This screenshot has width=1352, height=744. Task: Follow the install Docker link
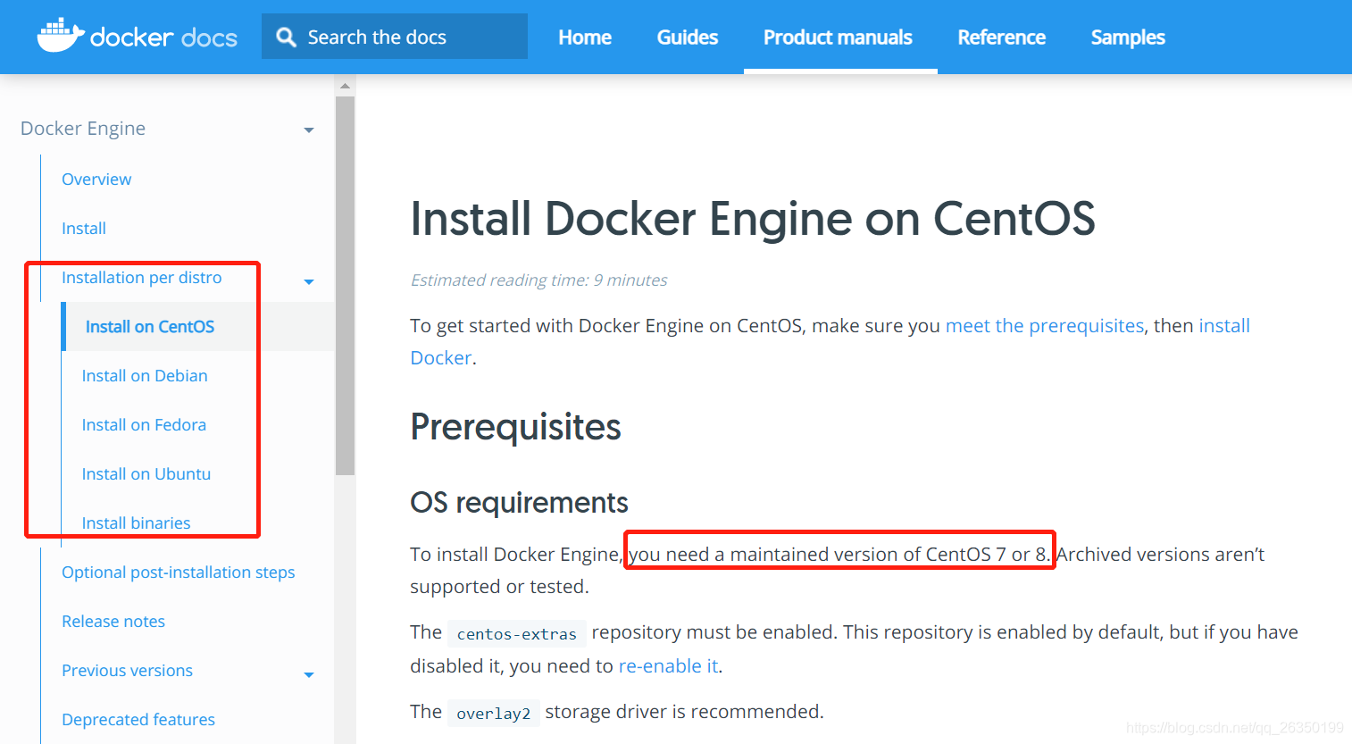1224,326
